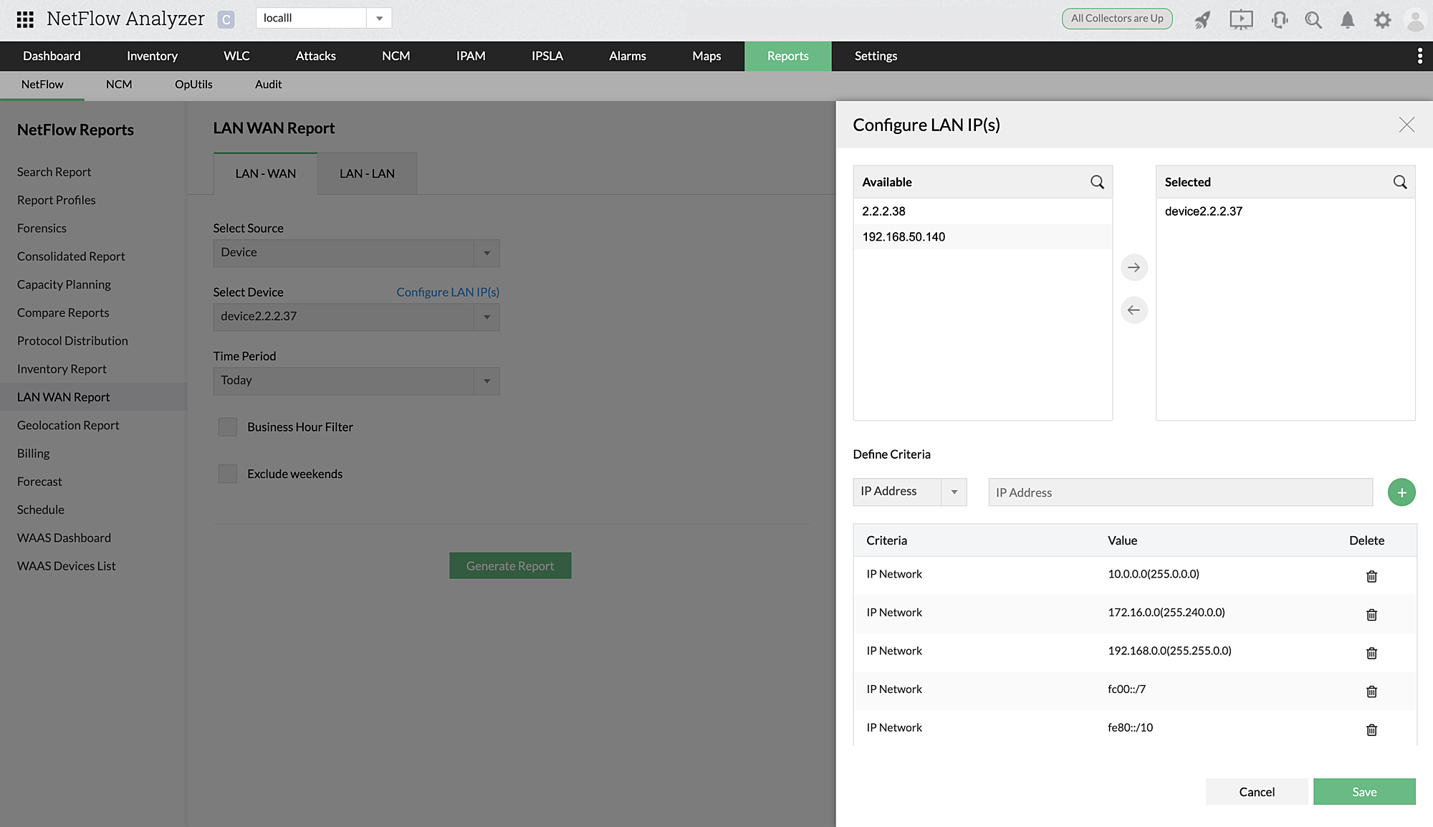Viewport: 1433px width, 827px height.
Task: Click the settings gear icon in top navbar
Action: pyautogui.click(x=1383, y=19)
